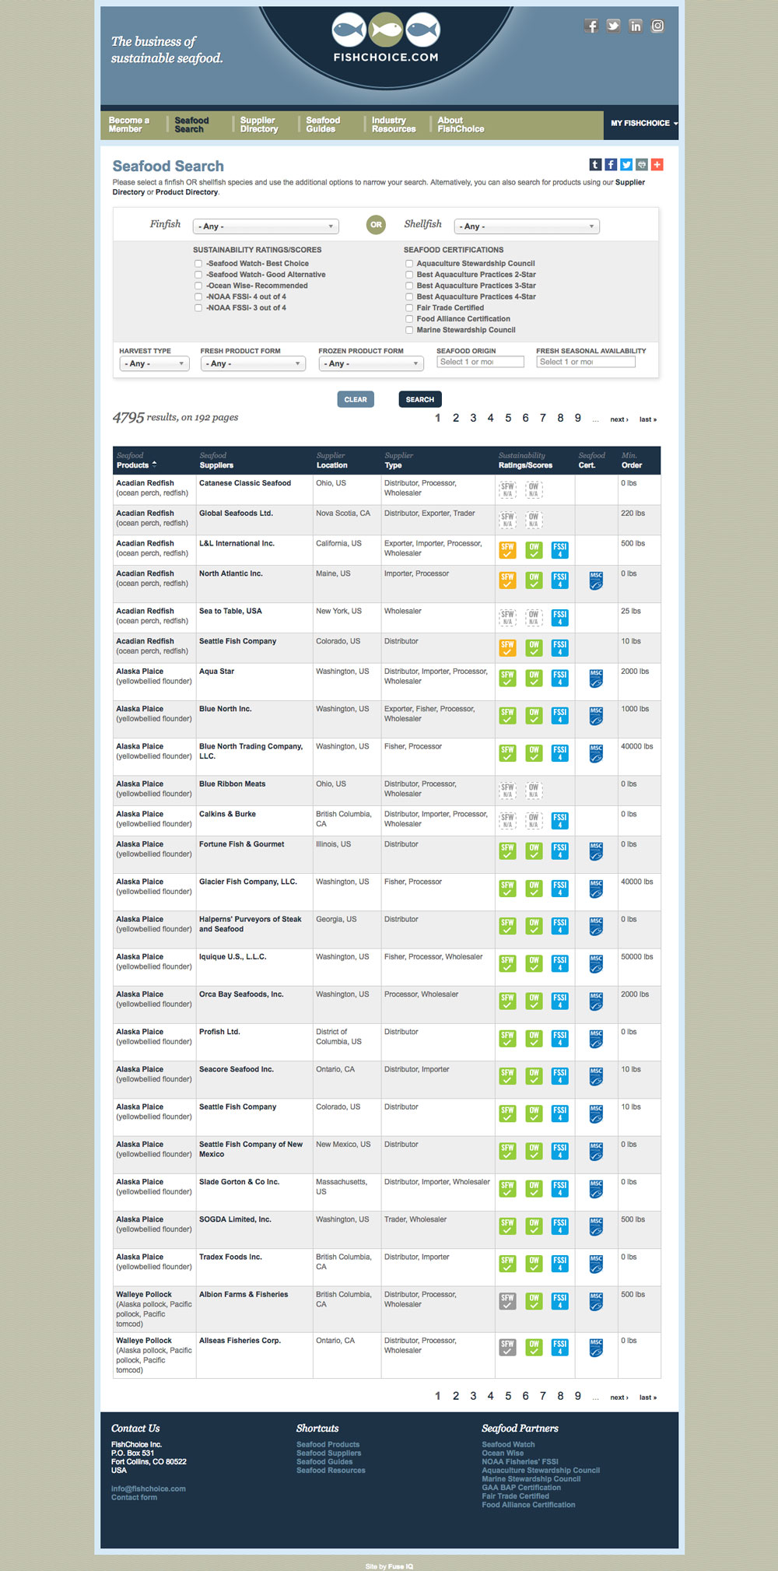Go to page 2 in top pagination

(x=456, y=418)
